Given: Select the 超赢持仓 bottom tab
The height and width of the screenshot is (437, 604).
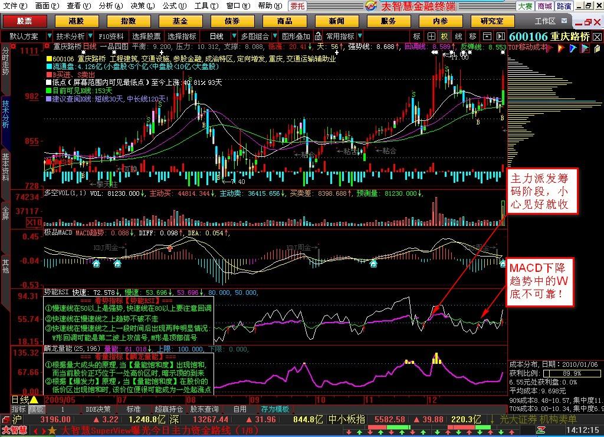Looking at the screenshot, I should click(x=169, y=409).
